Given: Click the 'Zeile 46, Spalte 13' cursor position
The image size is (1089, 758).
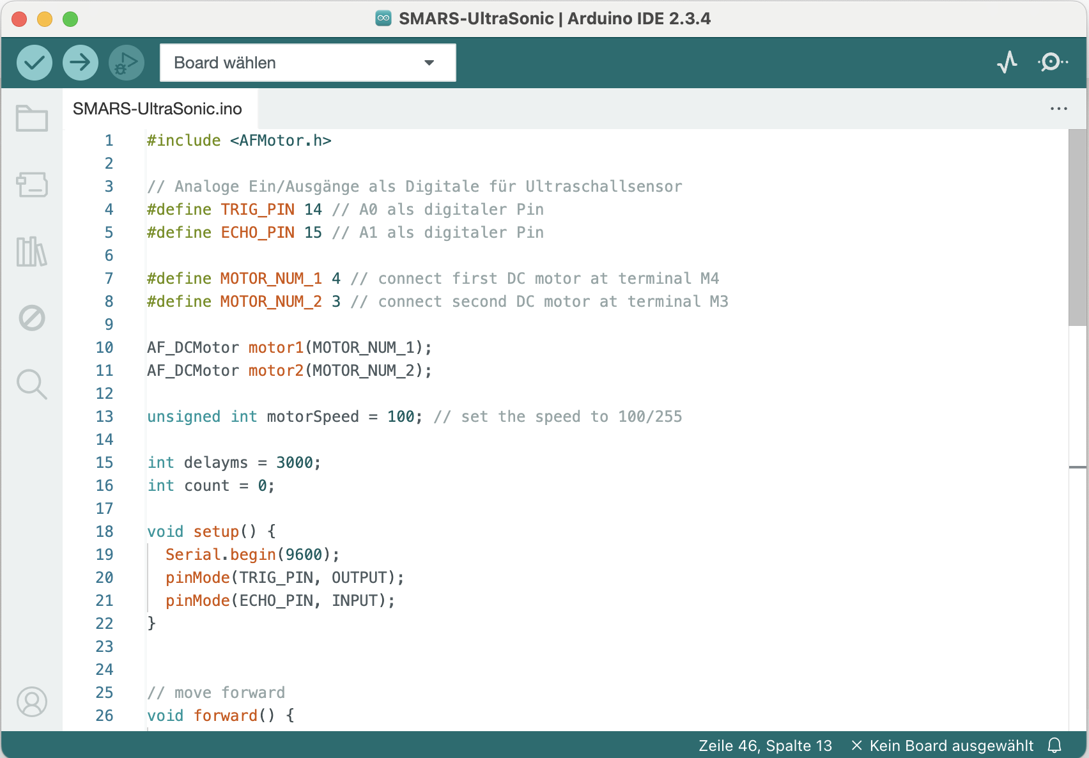Looking at the screenshot, I should click(x=765, y=746).
